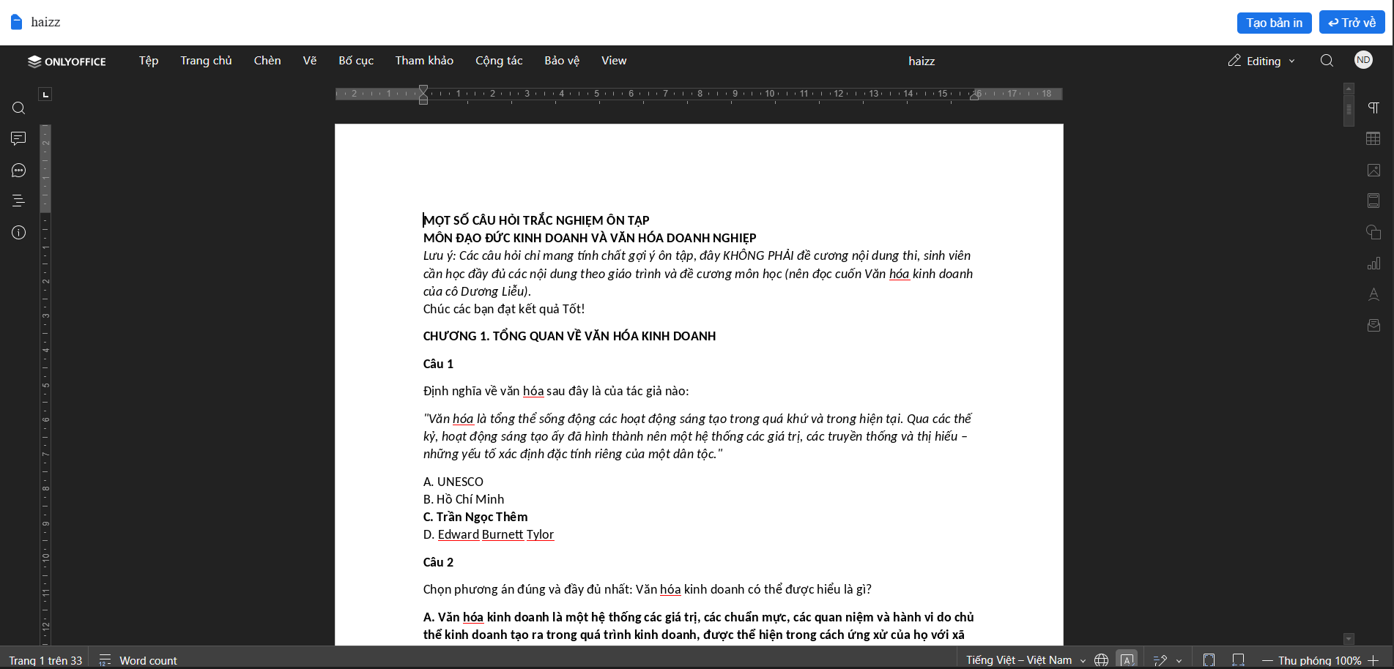Image resolution: width=1394 pixels, height=669 pixels.
Task: Switch to the Tham khảo tab
Action: tap(424, 61)
